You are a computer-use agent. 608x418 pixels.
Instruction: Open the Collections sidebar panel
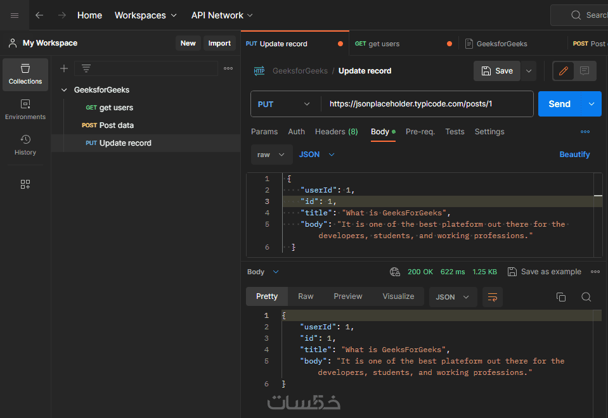(x=25, y=74)
